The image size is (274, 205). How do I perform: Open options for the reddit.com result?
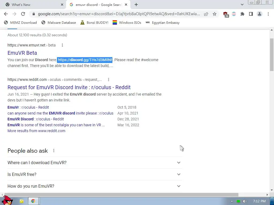point(109,80)
